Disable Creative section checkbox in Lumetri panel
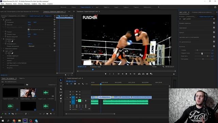The image size is (218, 123). [214, 28]
